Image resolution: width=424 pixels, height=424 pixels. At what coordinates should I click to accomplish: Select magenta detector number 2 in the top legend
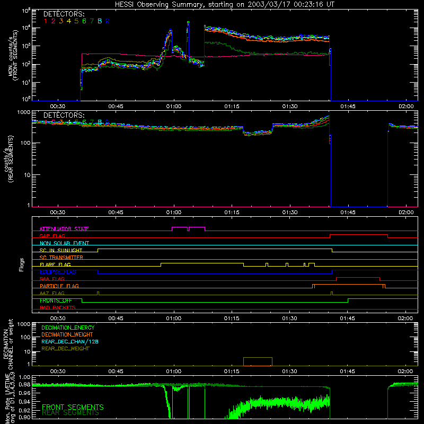coord(54,21)
